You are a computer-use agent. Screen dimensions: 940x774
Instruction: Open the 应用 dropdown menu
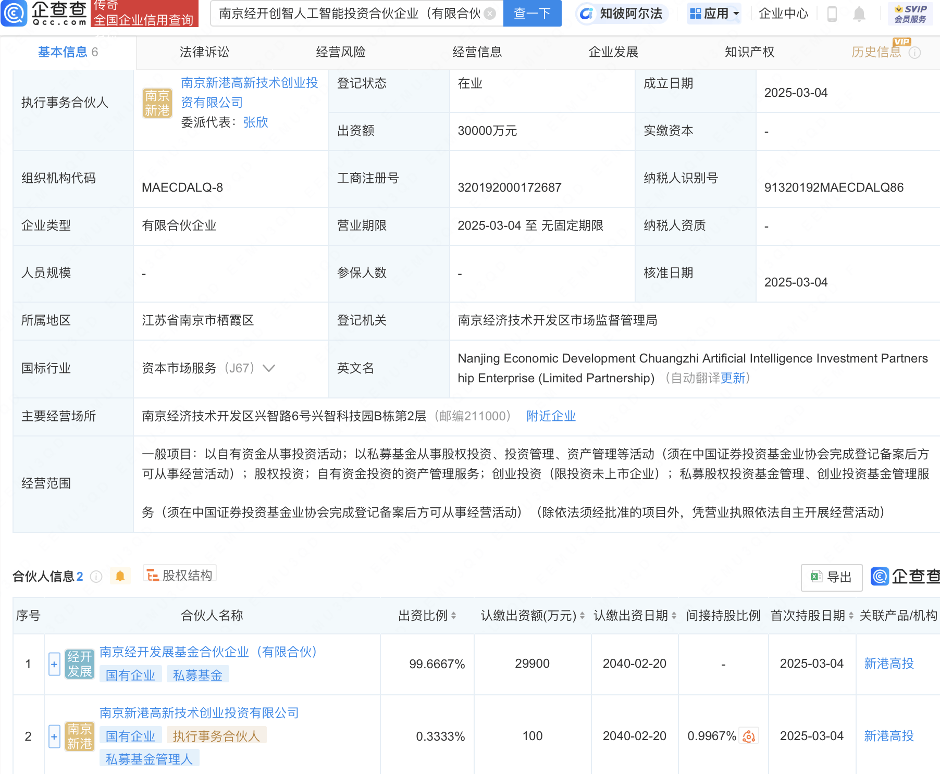pos(713,14)
